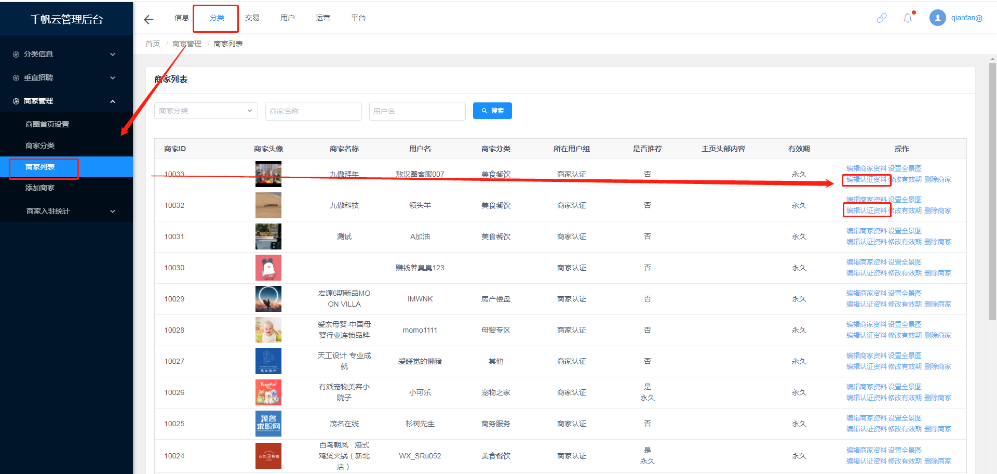Click 删除商家 for merchant 10033

pyautogui.click(x=938, y=179)
